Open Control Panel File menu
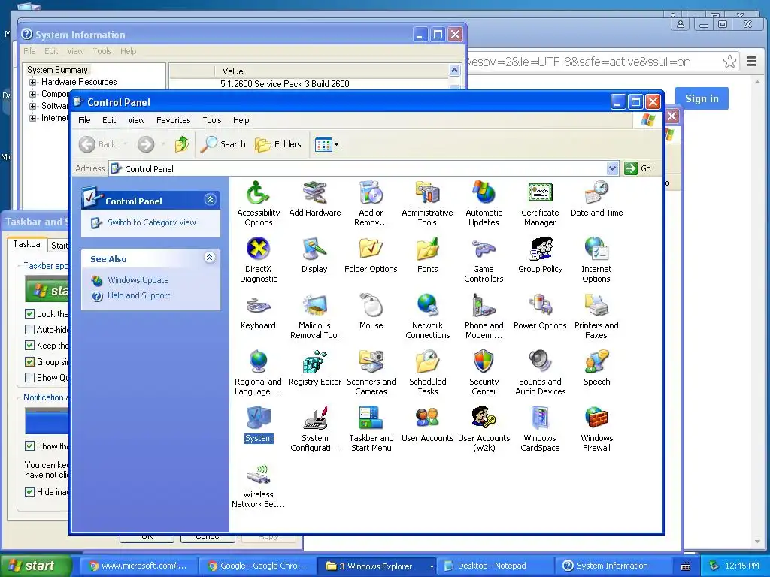 [84, 120]
